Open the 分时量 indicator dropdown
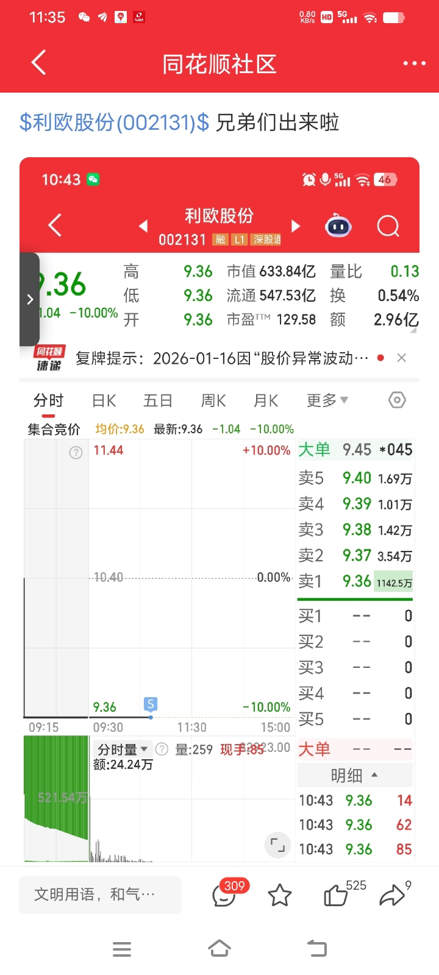439x975 pixels. point(123,749)
